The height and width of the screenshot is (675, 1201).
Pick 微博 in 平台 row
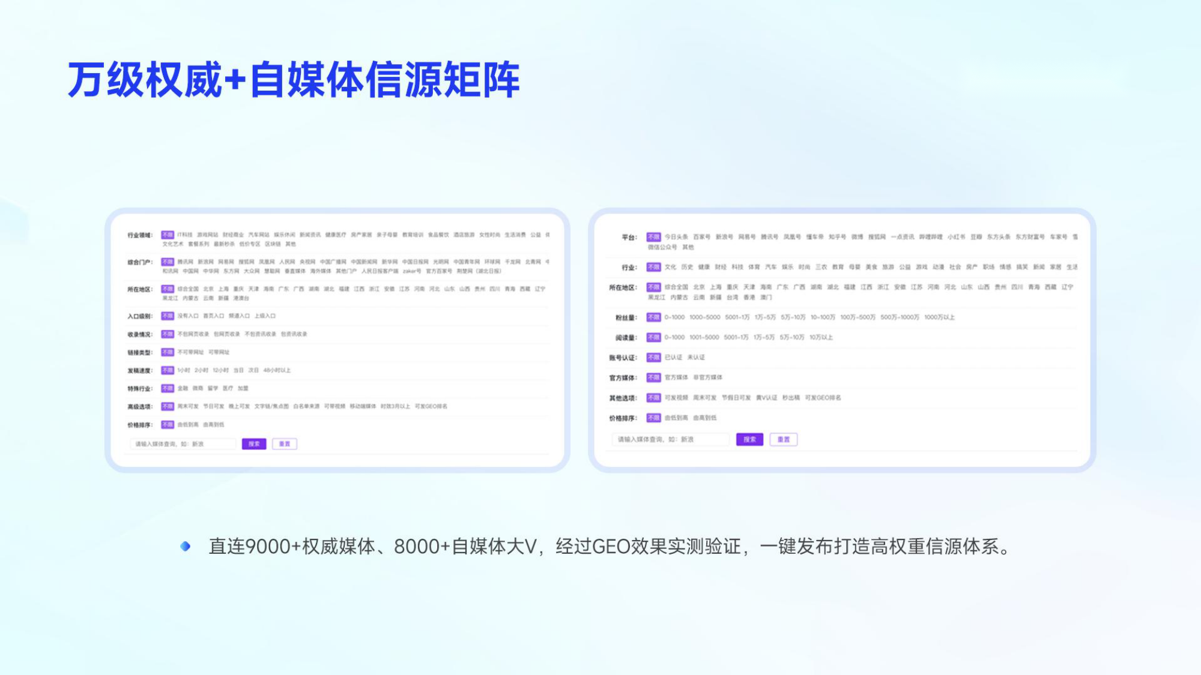tap(857, 237)
